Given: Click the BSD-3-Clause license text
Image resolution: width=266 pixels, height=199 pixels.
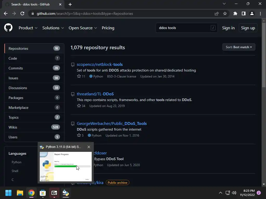Looking at the screenshot, I should click(x=122, y=76).
